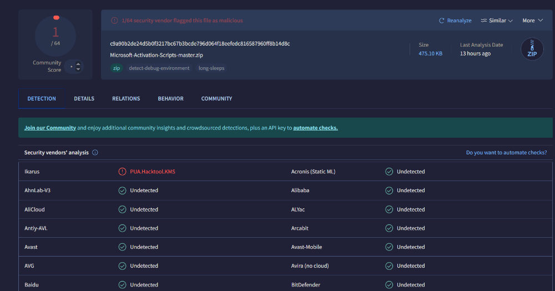Follow the automate checks link in the banner
Screen dimensions: 555x291
(315, 128)
